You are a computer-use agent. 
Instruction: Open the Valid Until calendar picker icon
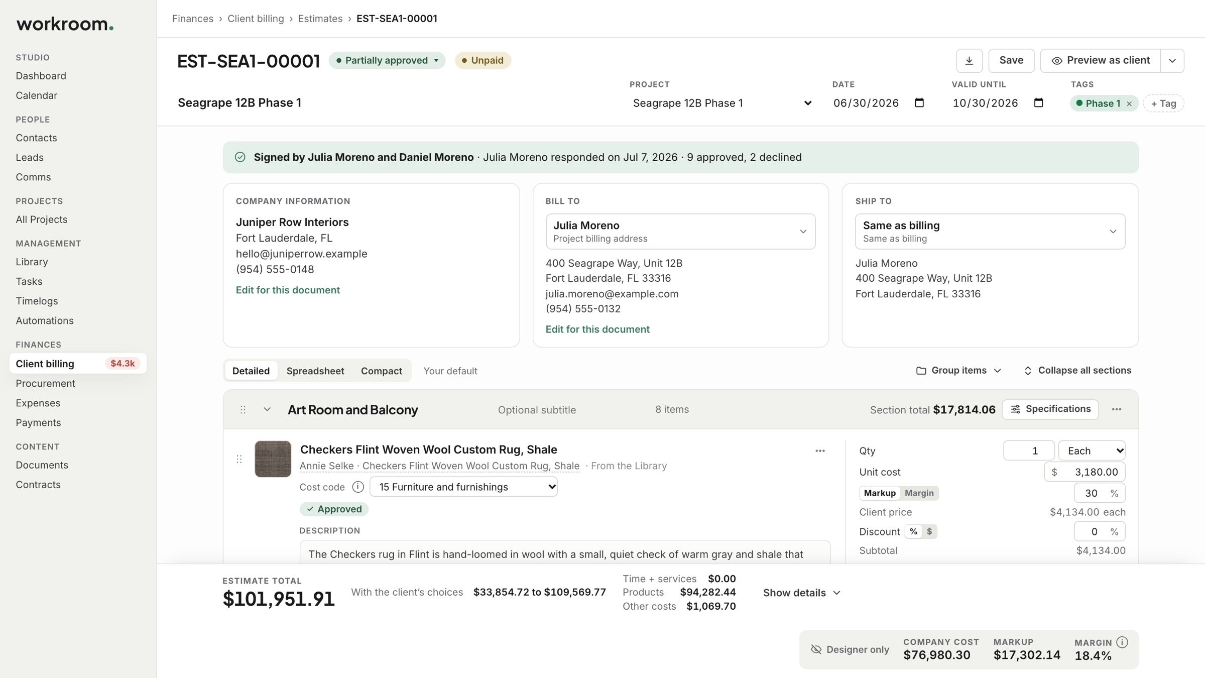1039,103
